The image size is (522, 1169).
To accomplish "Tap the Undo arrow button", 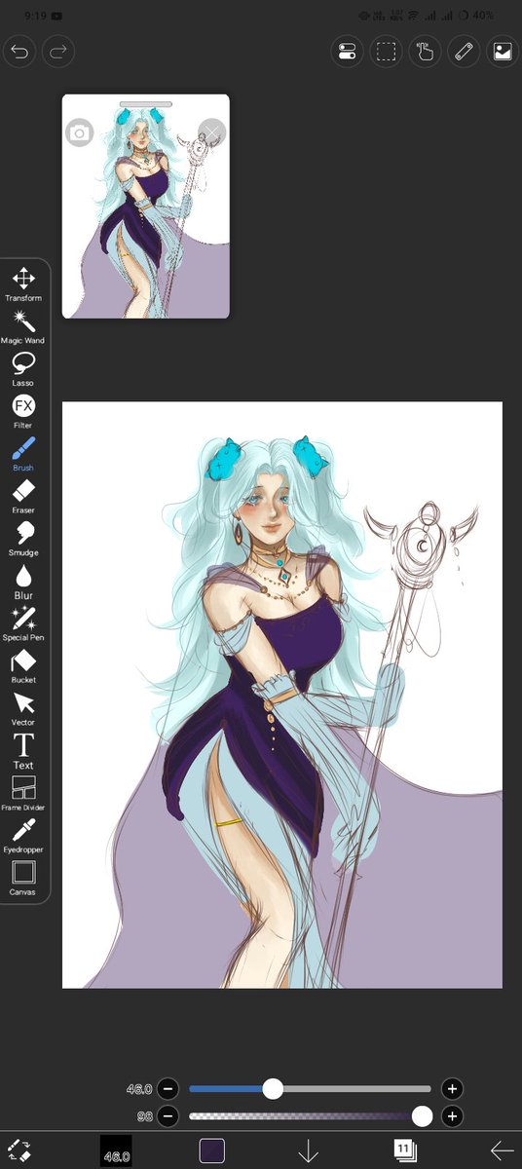I will (x=20, y=51).
